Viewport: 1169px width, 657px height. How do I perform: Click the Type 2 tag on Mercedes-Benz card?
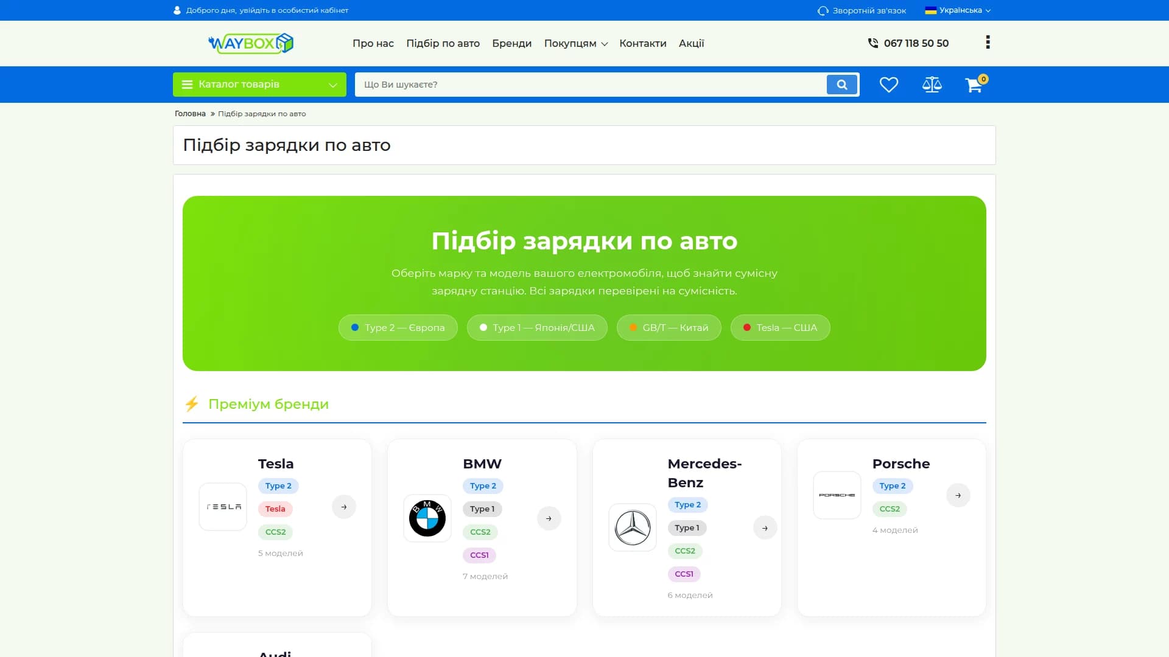pos(687,505)
